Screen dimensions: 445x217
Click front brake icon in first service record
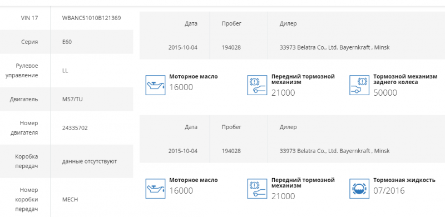257,85
